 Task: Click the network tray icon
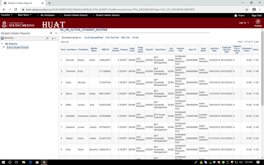point(236,162)
